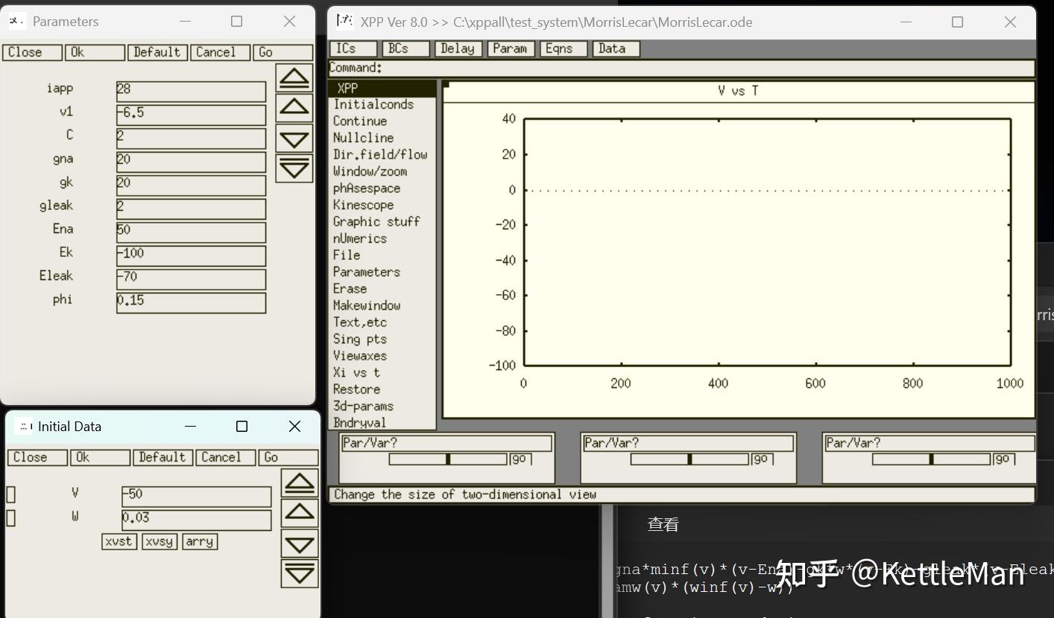
Task: Open Kinescope from the sidebar menu
Action: click(363, 205)
